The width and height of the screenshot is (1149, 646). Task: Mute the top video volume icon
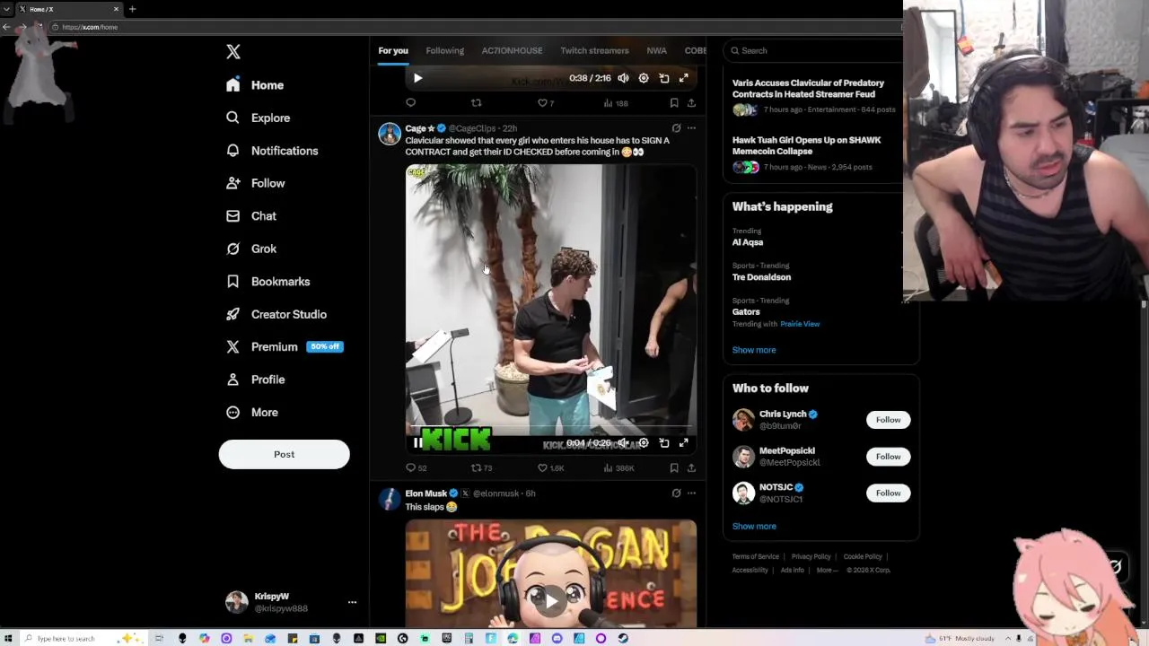[x=623, y=78]
